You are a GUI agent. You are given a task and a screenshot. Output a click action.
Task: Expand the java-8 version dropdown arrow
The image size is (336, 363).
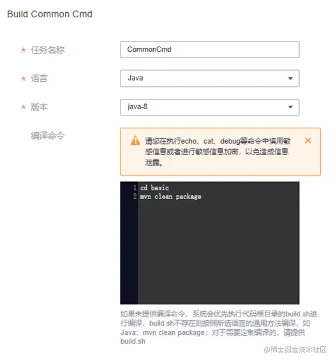(x=290, y=107)
